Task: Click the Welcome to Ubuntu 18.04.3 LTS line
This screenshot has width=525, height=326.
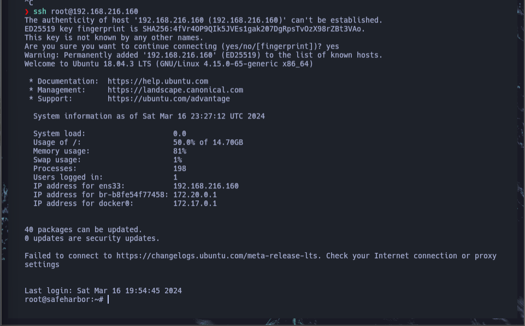Action: tap(169, 64)
